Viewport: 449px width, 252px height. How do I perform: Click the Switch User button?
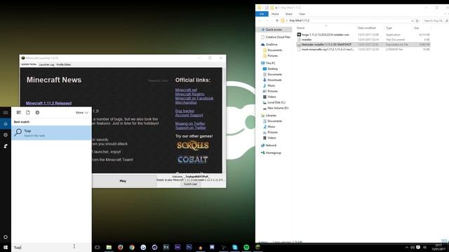pyautogui.click(x=190, y=184)
